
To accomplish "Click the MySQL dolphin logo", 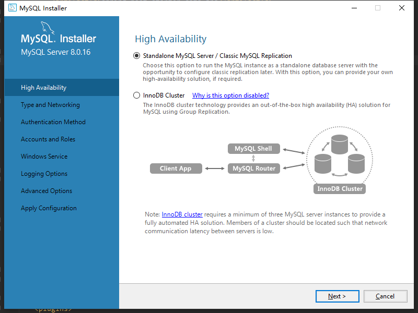I will click(48, 28).
